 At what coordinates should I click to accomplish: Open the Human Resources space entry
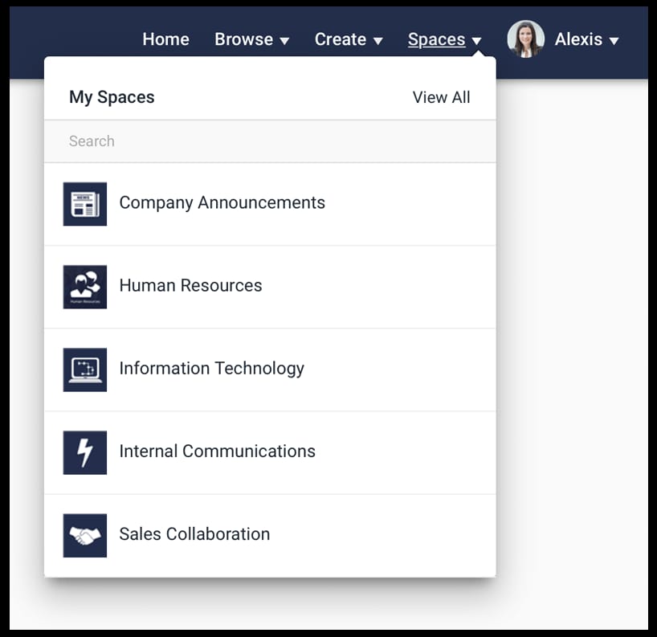click(x=190, y=286)
